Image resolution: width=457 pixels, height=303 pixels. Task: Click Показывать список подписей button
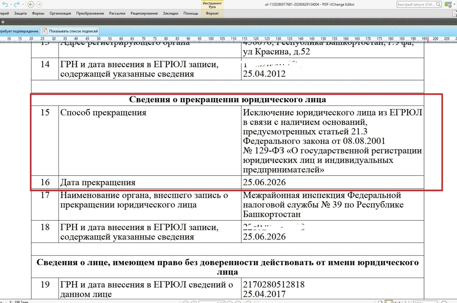pos(70,31)
